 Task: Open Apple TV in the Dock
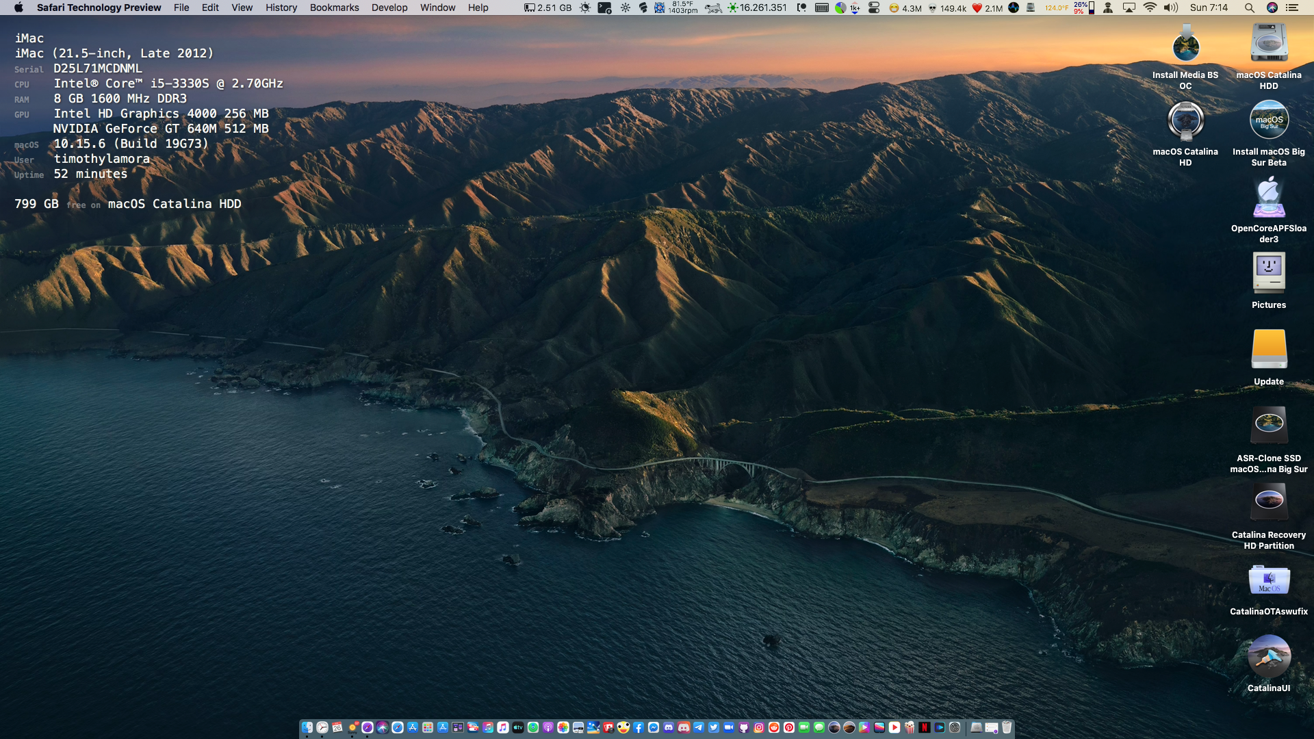(518, 727)
